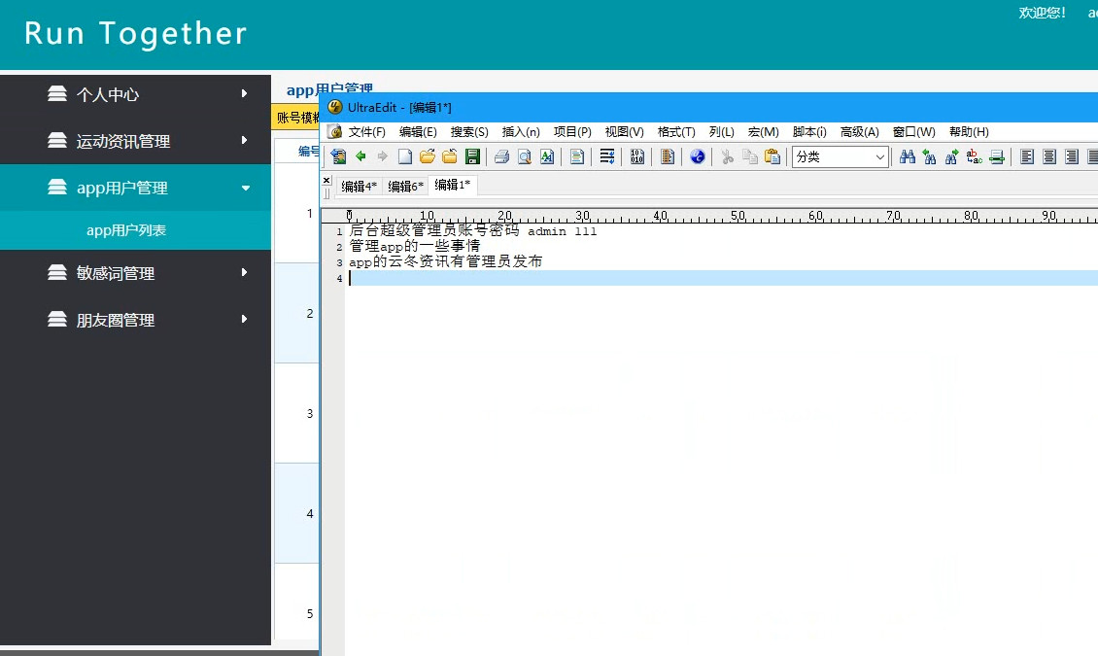Viewport: 1098px width, 656px height.
Task: Click the Print icon
Action: (x=501, y=156)
